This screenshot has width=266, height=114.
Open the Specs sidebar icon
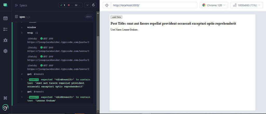[x=5, y=18]
